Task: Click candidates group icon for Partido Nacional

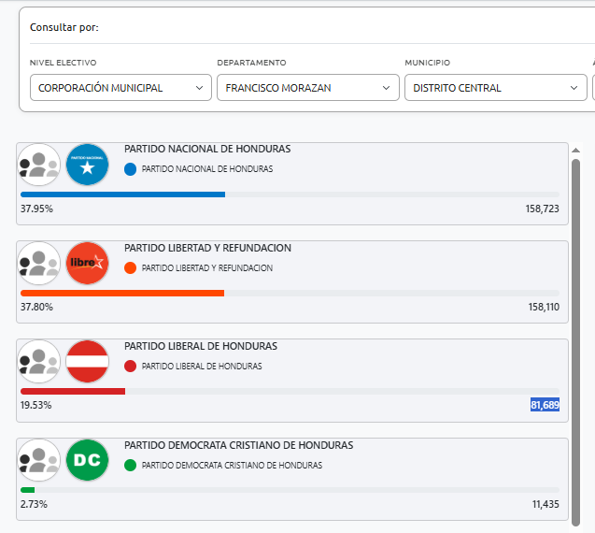Action: (x=39, y=165)
